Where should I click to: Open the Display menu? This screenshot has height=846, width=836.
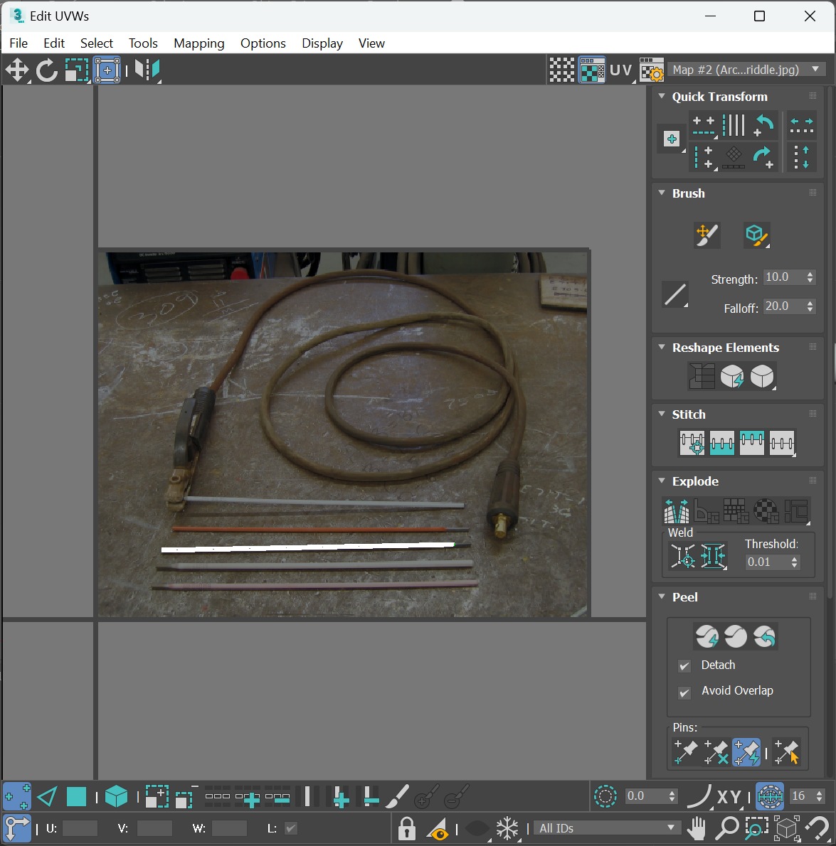coord(322,43)
